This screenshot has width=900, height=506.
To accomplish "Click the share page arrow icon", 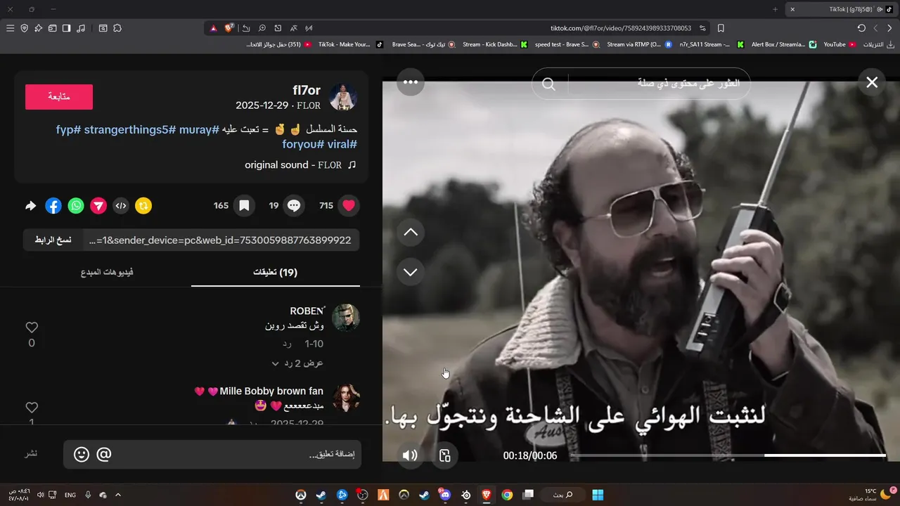I will pos(246,28).
